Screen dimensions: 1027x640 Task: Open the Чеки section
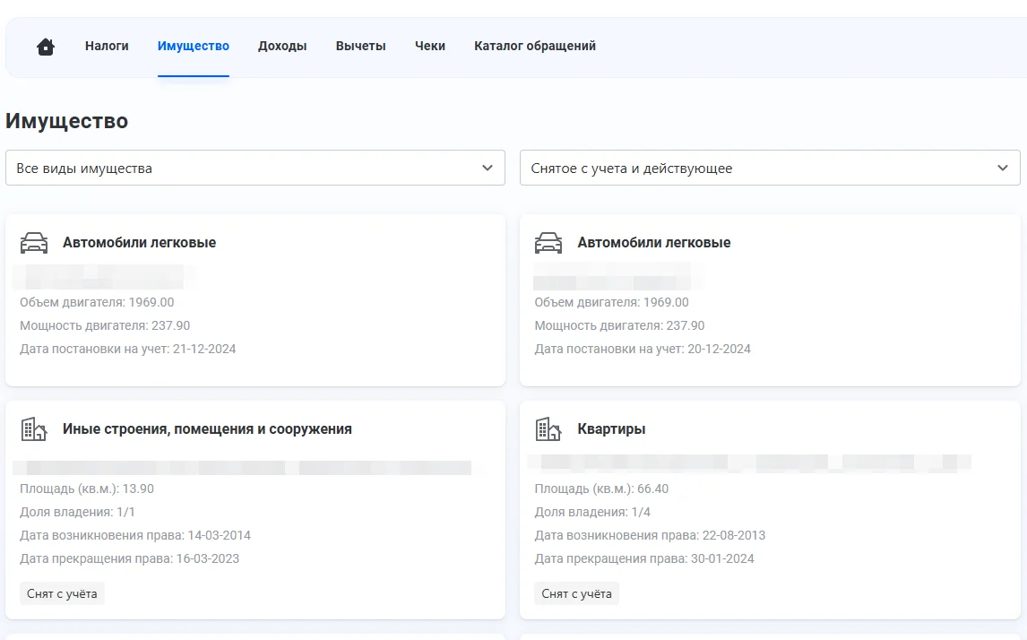430,46
